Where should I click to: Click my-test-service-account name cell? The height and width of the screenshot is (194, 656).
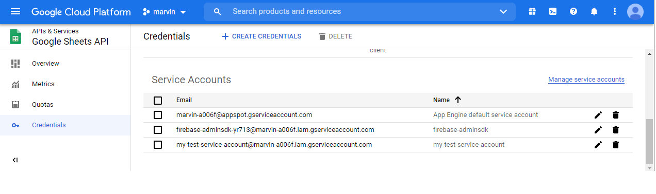point(469,145)
